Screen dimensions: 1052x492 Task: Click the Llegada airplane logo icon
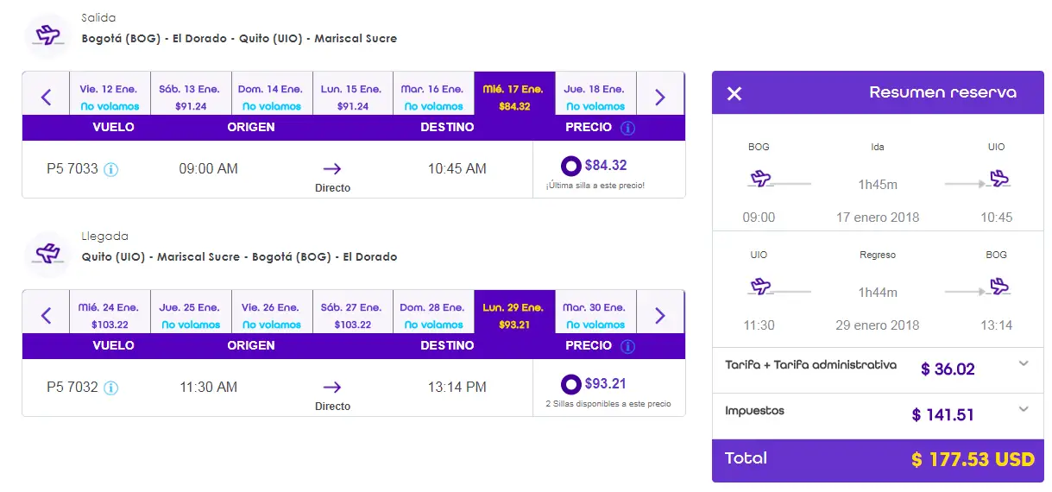[48, 254]
